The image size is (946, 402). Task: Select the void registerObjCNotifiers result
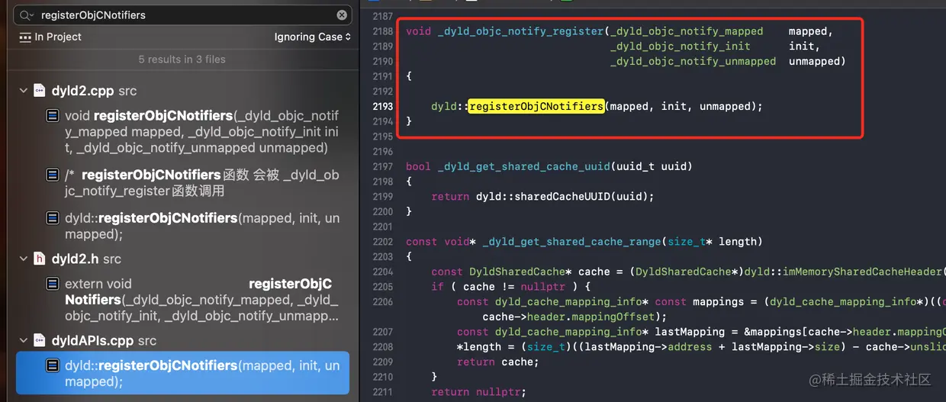(182, 130)
